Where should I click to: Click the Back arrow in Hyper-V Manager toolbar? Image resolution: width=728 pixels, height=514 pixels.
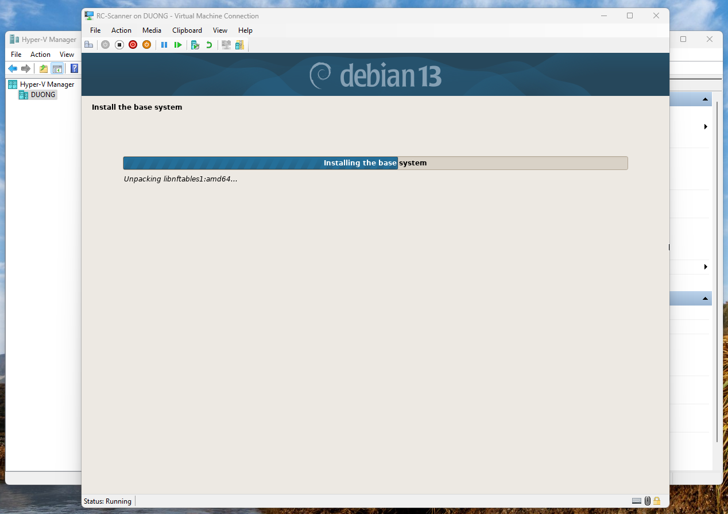tap(13, 69)
